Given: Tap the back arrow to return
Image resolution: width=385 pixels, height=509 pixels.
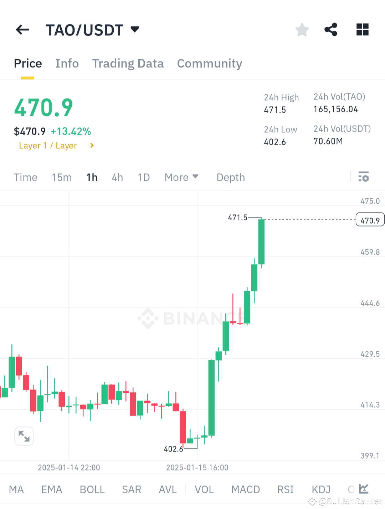Looking at the screenshot, I should 22,30.
